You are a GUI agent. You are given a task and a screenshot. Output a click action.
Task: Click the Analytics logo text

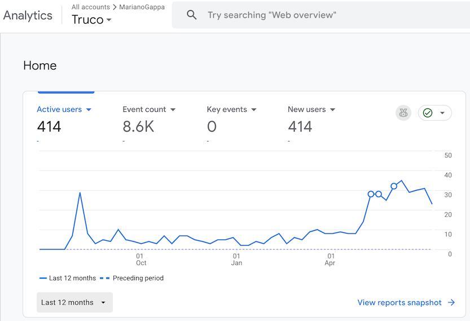pos(28,16)
